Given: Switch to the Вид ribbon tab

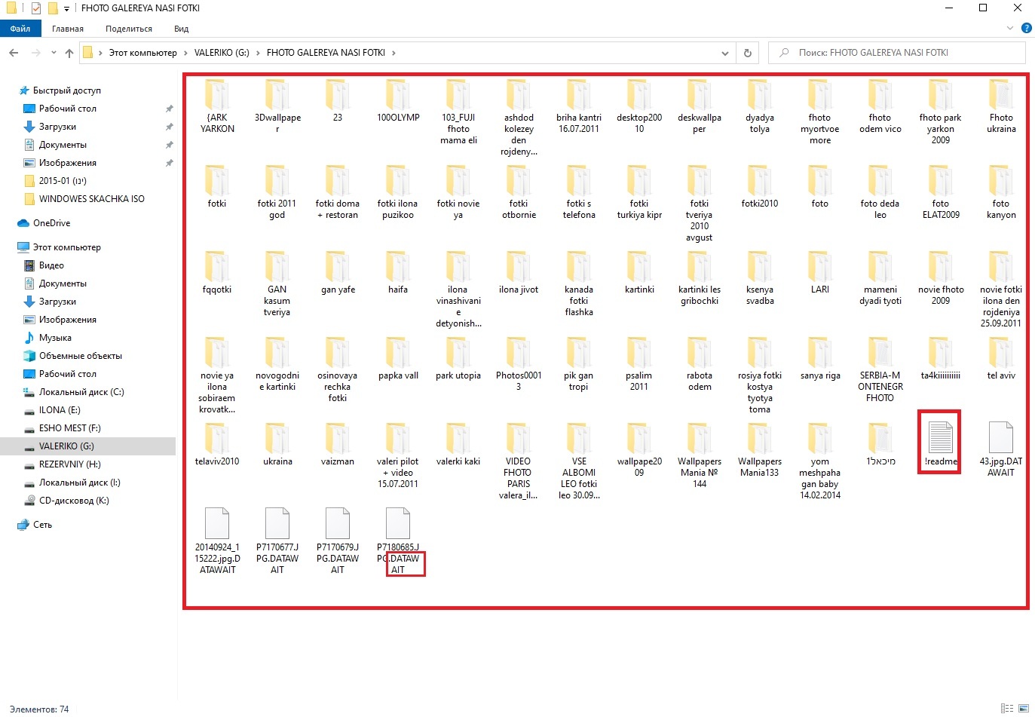Looking at the screenshot, I should (x=181, y=29).
